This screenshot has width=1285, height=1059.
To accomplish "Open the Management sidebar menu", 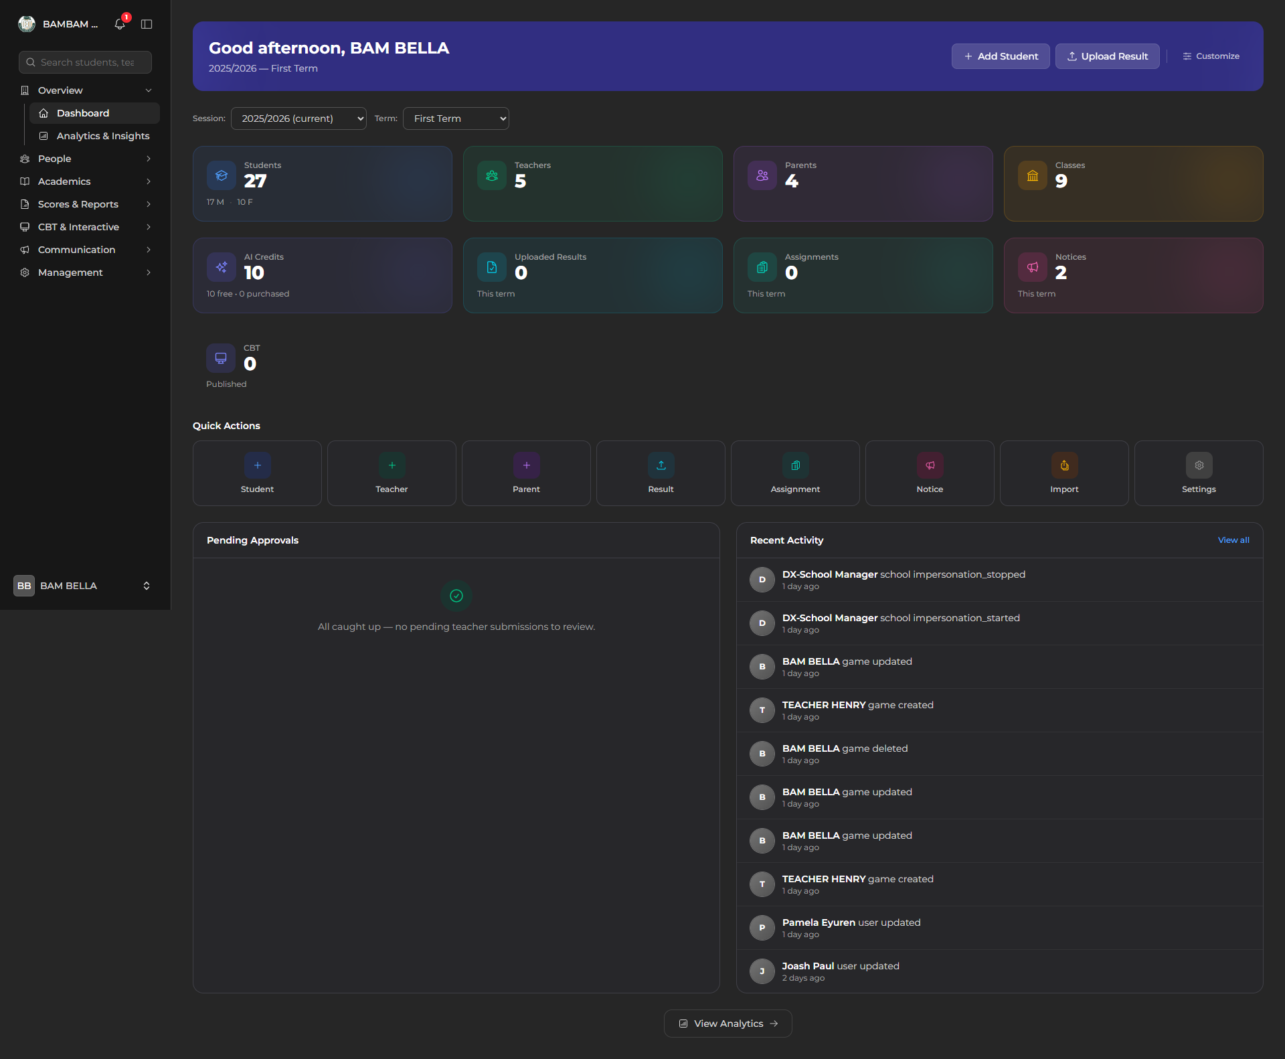I will [x=86, y=272].
